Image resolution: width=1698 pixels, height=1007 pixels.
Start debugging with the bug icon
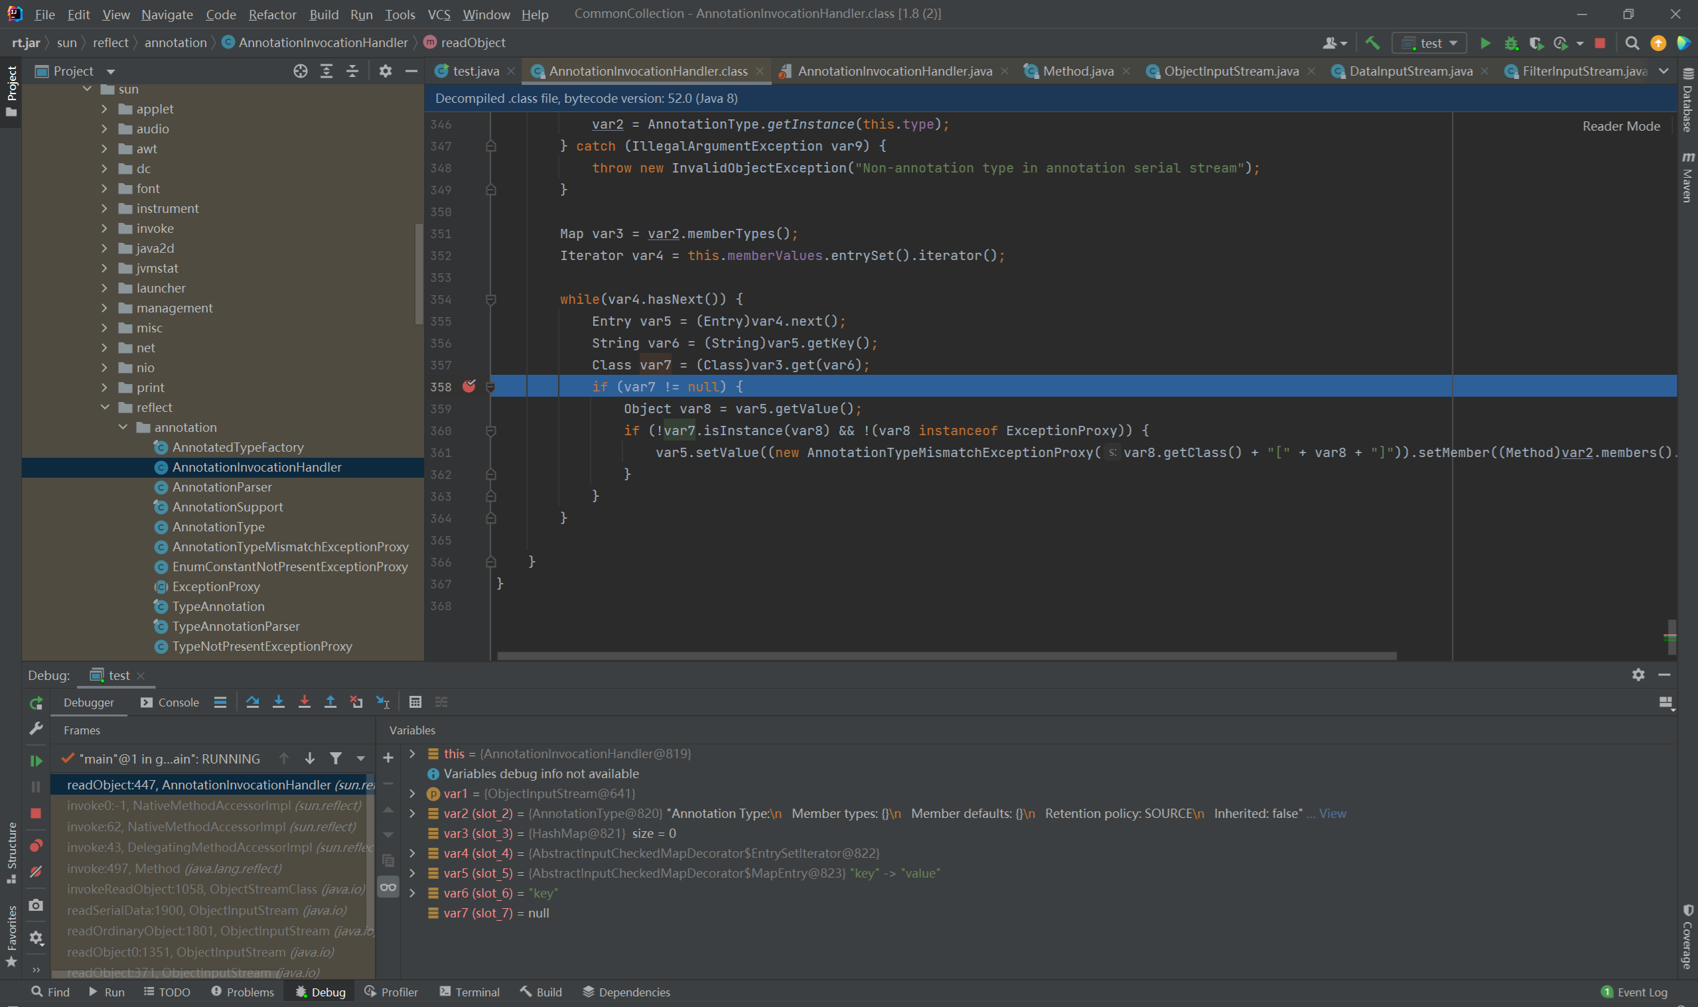[1511, 42]
